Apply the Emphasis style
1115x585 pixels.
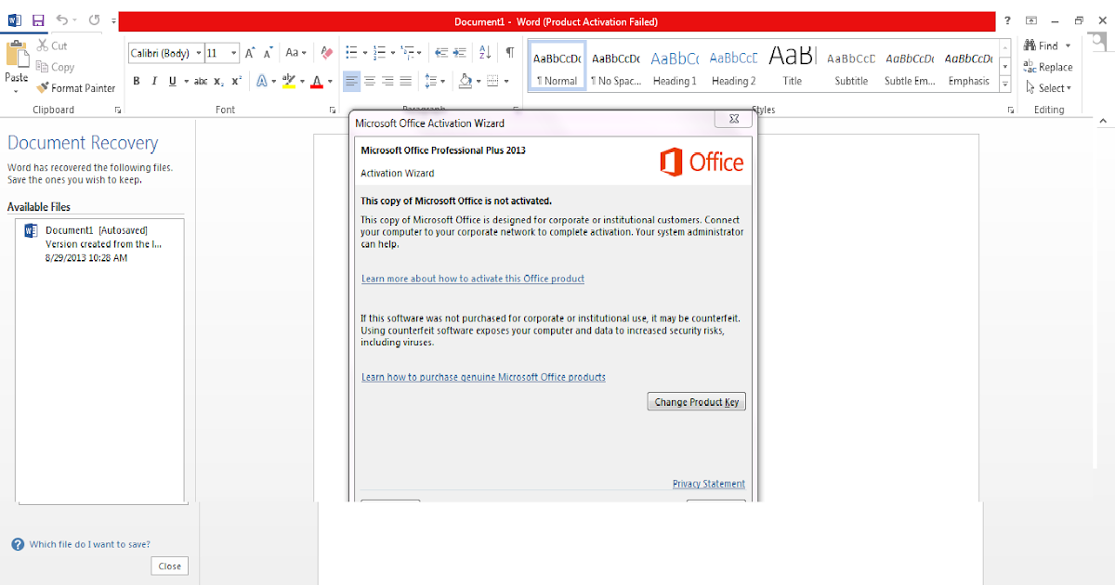click(968, 66)
